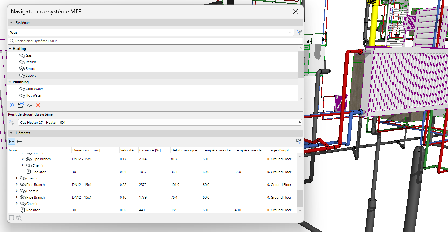This screenshot has width=448, height=232.
Task: Click the Pipe Branch icon in 1779 row
Action: (x=23, y=197)
